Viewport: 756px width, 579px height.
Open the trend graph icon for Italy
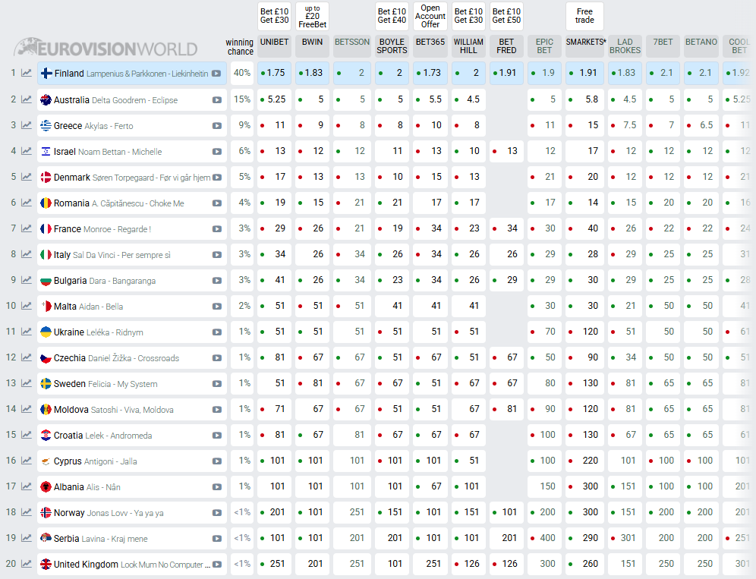pos(27,254)
